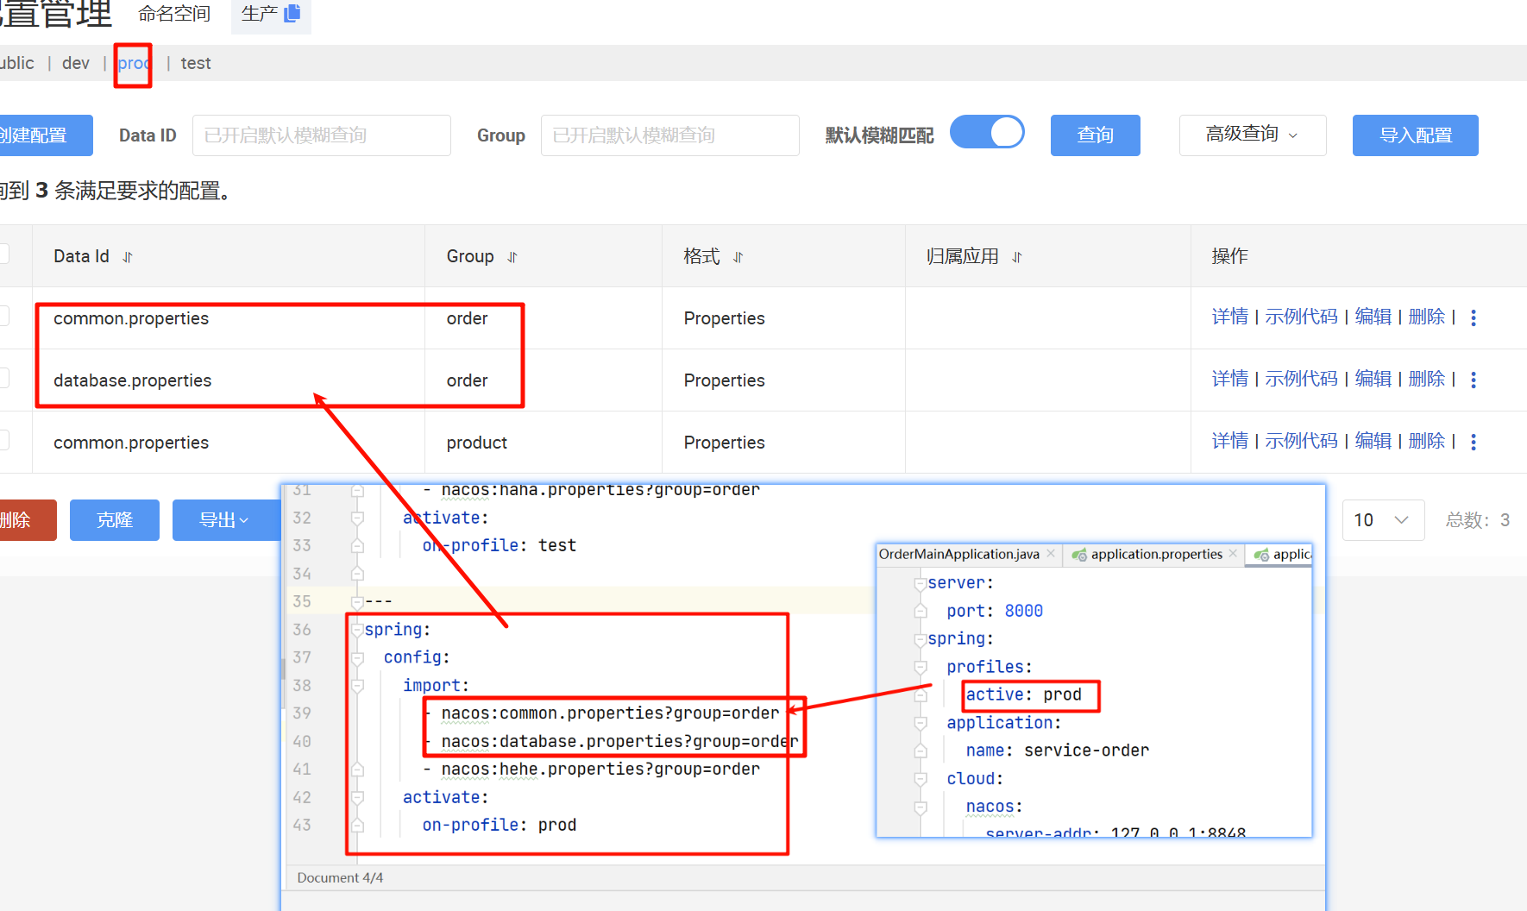Collapse the import: fold on line 38
1527x911 pixels.
357,686
